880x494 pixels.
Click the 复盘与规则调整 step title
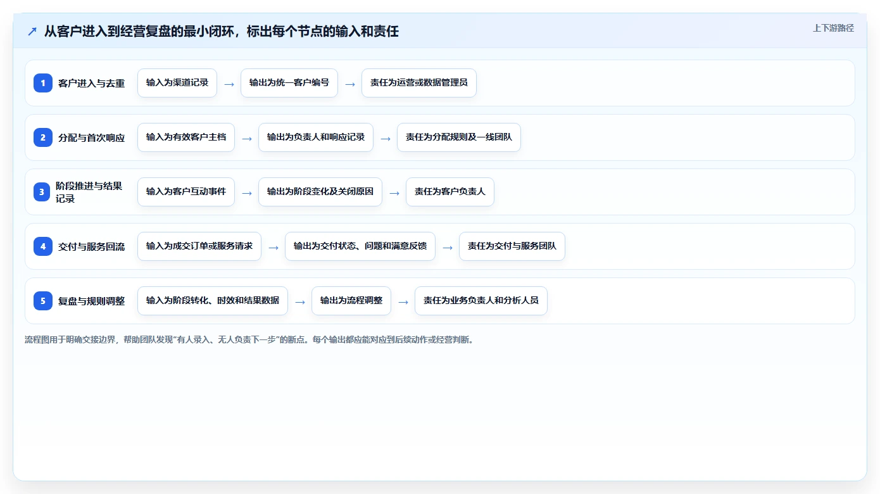[92, 301]
